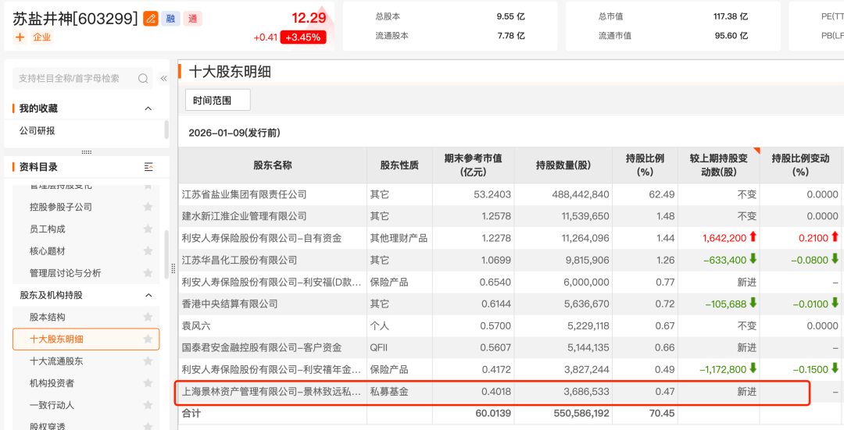844x430 pixels.
Task: Click the 资料目录 list layout icon
Action: pos(148,167)
